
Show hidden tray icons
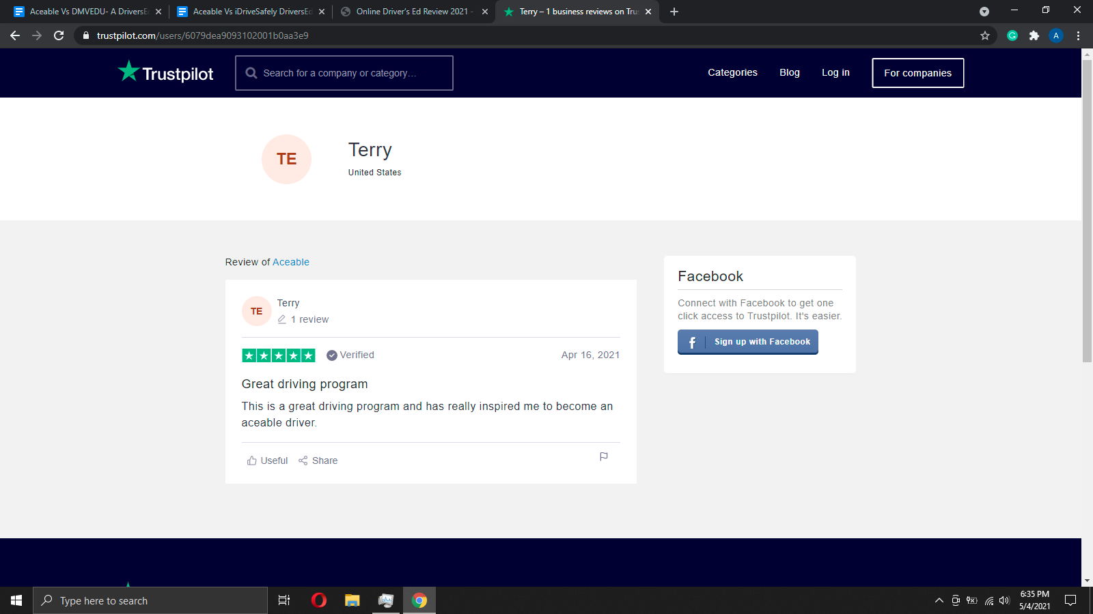click(939, 600)
